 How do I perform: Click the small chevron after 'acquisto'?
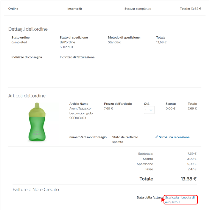[x=180, y=202]
